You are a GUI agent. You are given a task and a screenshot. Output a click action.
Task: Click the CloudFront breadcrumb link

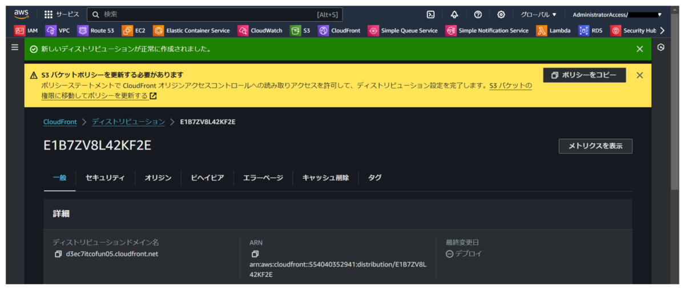pos(60,122)
